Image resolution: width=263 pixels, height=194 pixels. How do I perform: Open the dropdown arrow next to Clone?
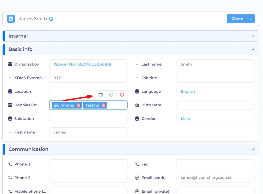(251, 18)
